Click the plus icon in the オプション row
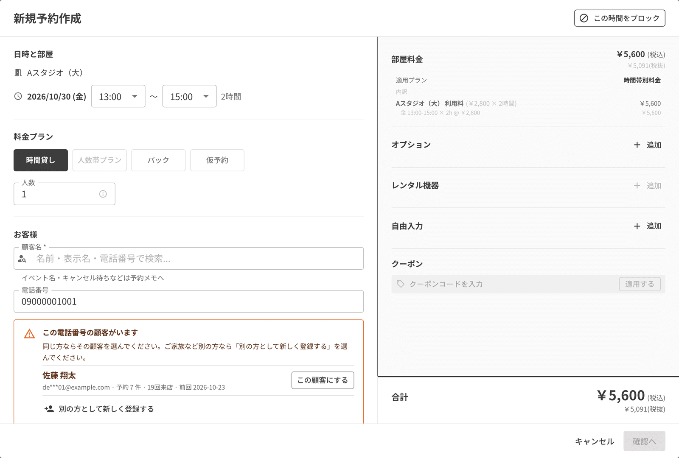 coord(637,145)
